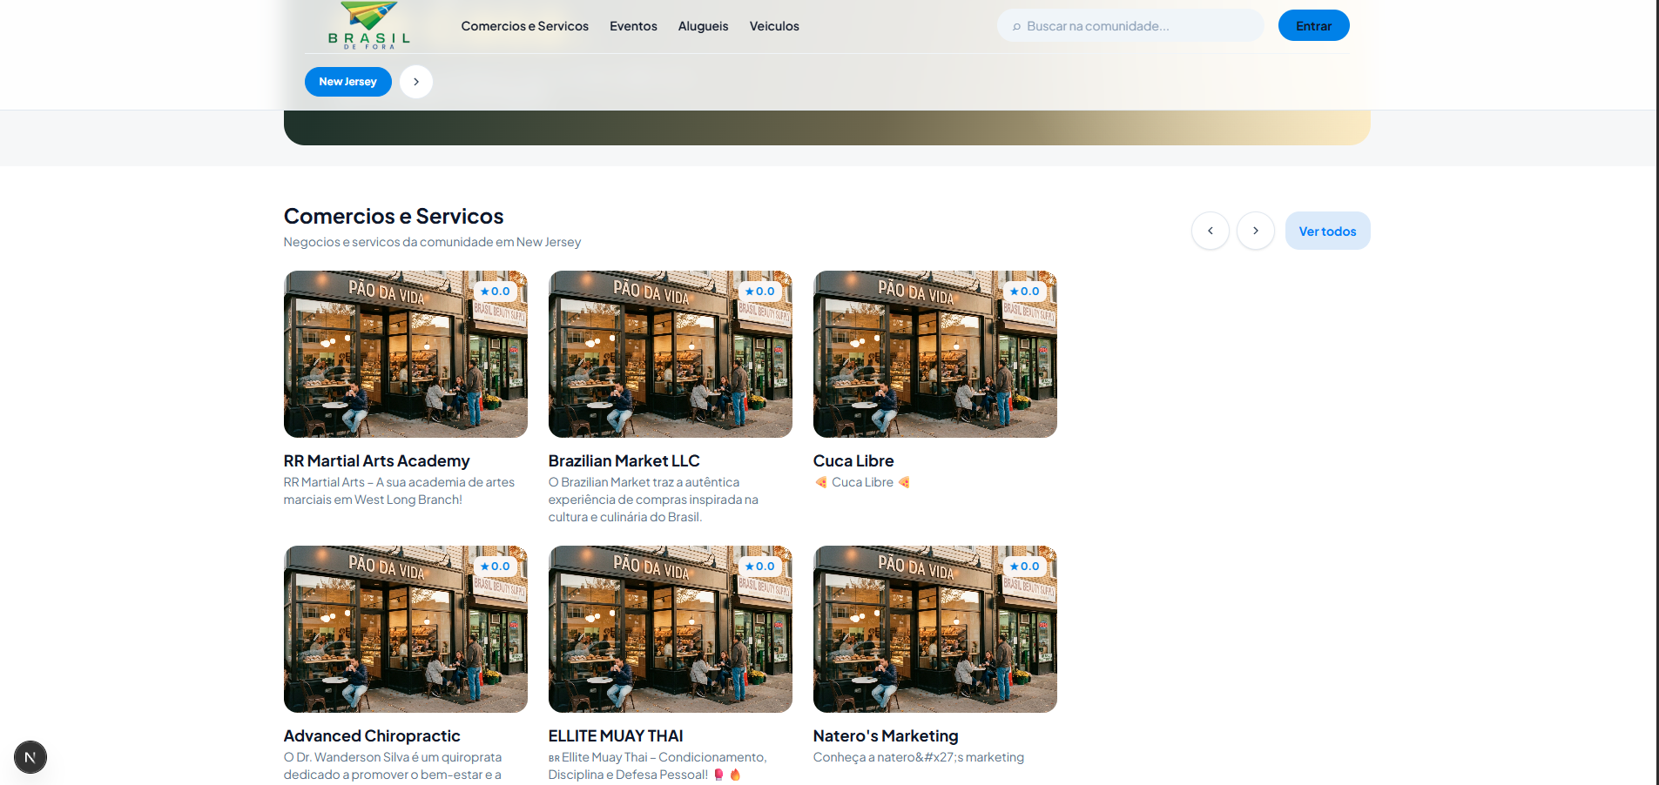This screenshot has width=1659, height=785.
Task: Open the Advanced Chiropractic card image
Action: click(406, 629)
